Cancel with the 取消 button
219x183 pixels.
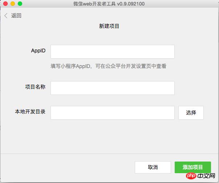click(153, 167)
